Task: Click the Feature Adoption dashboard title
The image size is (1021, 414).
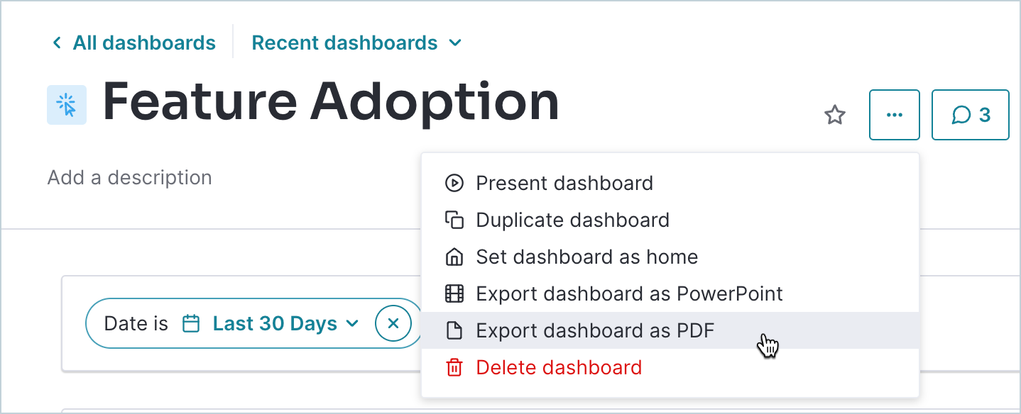Action: pos(331,103)
